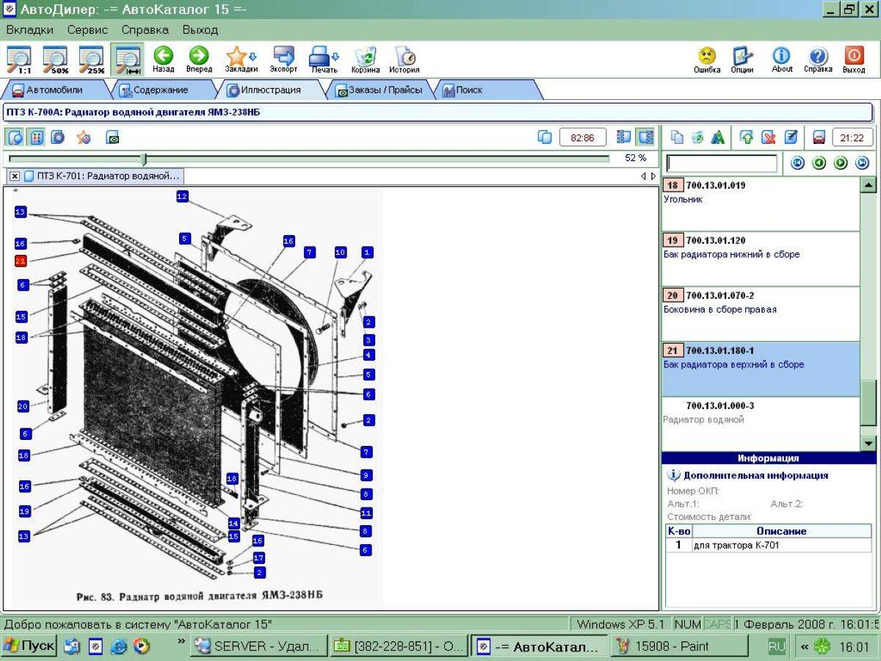Switch to the Иллюстрация tab
Image resolution: width=881 pixels, height=661 pixels.
click(270, 90)
